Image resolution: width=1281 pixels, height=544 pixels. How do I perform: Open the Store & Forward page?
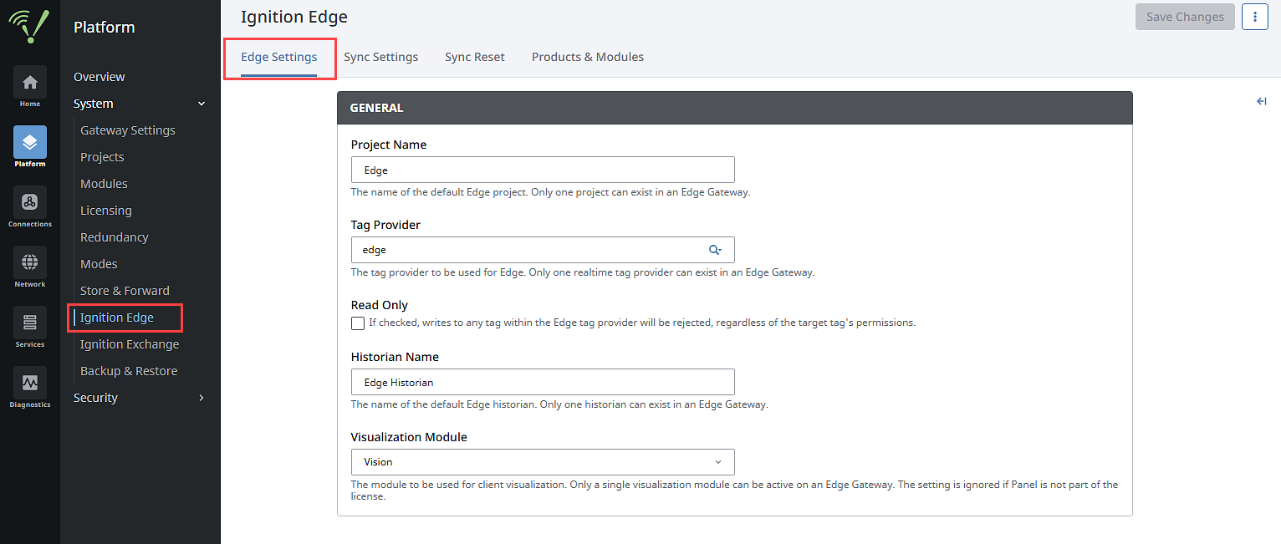(x=125, y=291)
